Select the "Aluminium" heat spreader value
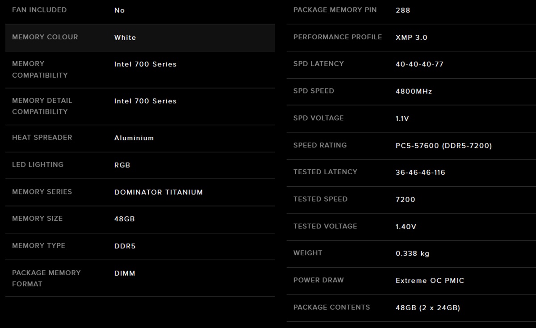 pos(134,138)
